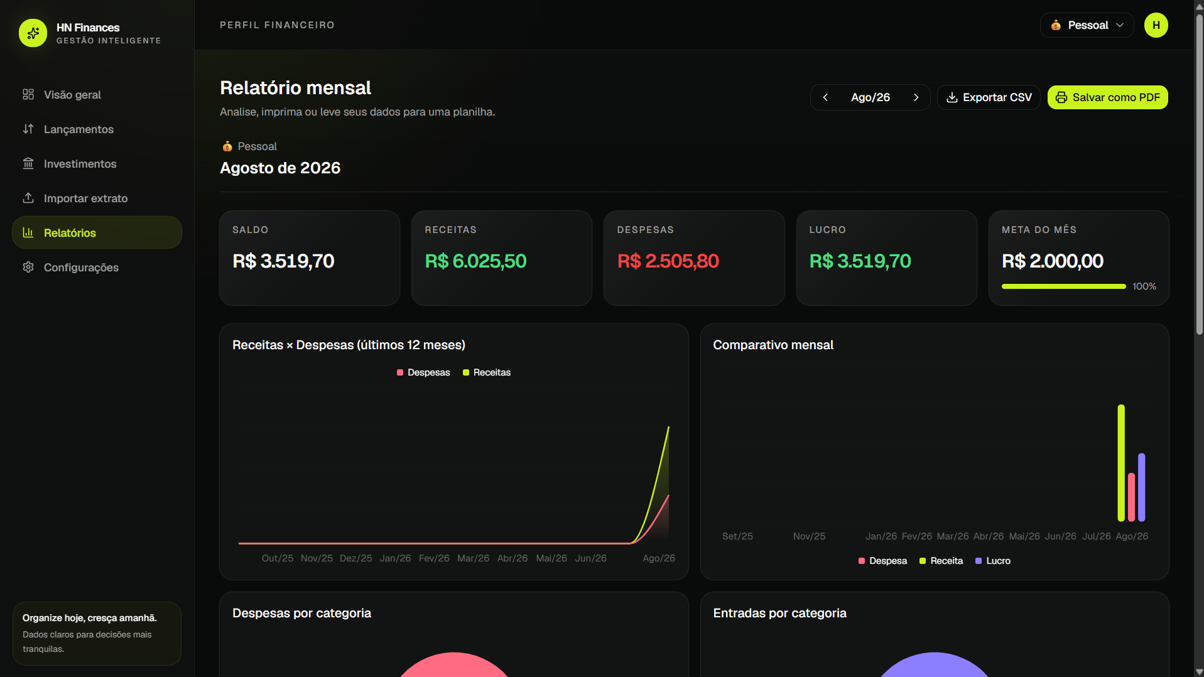This screenshot has width=1204, height=677.
Task: Toggle Despesa legend in Comparativo mensal
Action: pos(882,561)
